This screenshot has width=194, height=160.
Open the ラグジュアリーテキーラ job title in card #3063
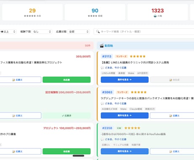tap(147, 98)
